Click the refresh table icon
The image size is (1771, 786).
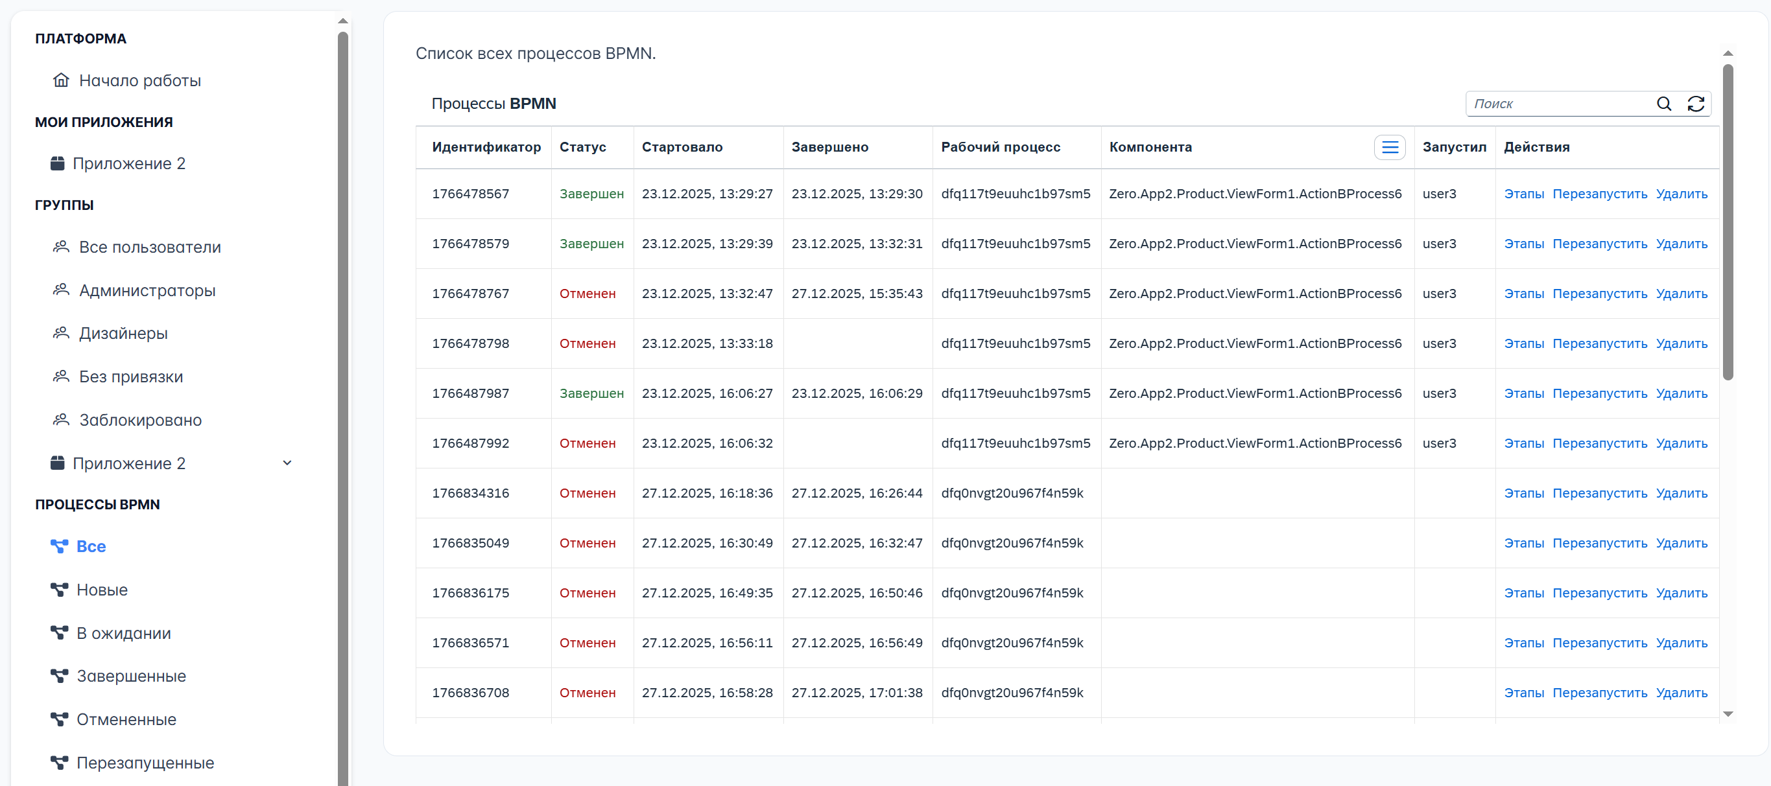tap(1695, 104)
